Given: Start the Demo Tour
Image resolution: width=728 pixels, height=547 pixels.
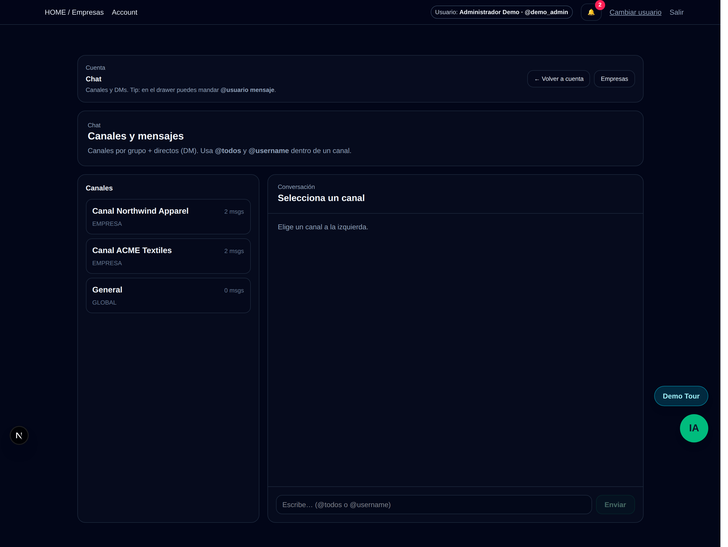Looking at the screenshot, I should 681,396.
